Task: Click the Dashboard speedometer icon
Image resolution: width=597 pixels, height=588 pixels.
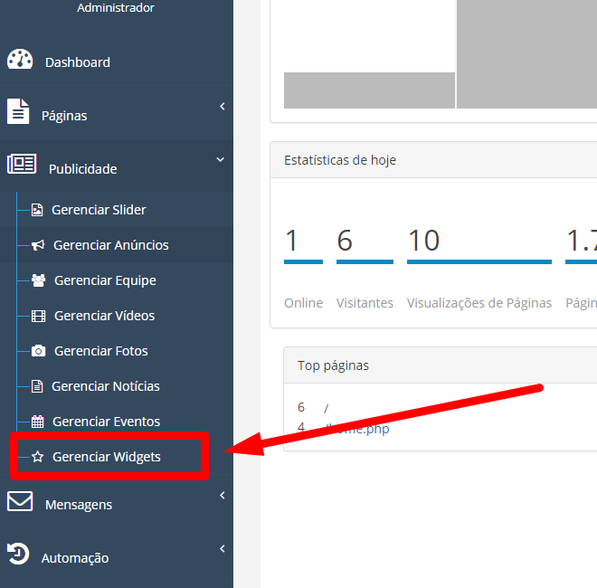Action: tap(20, 61)
